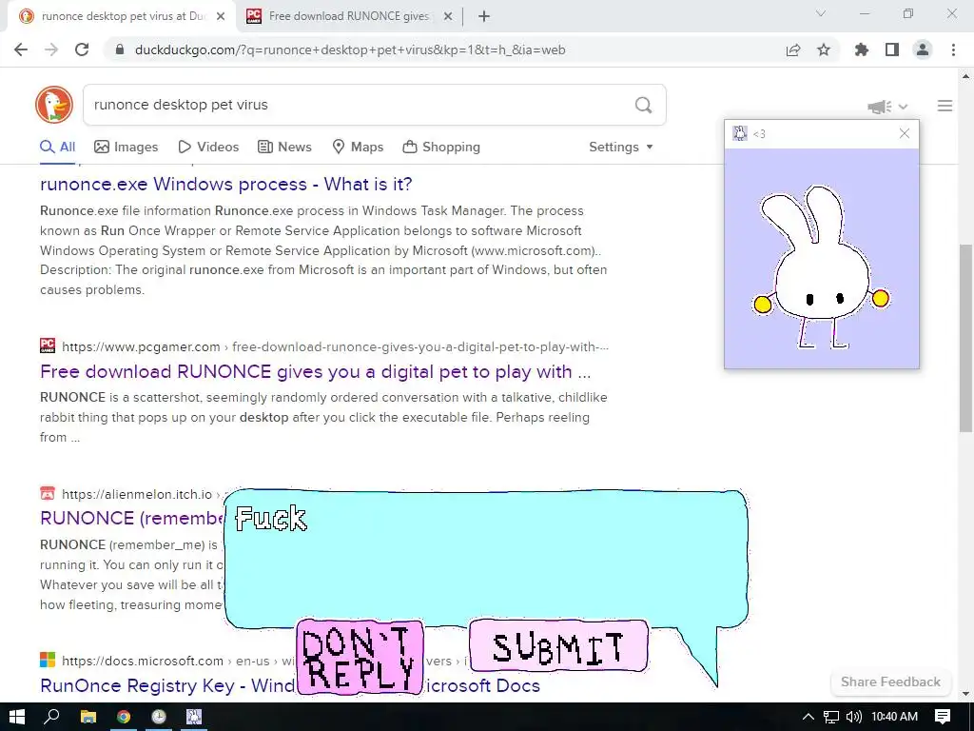Open the RunOnce Registry Key result

pos(166,685)
